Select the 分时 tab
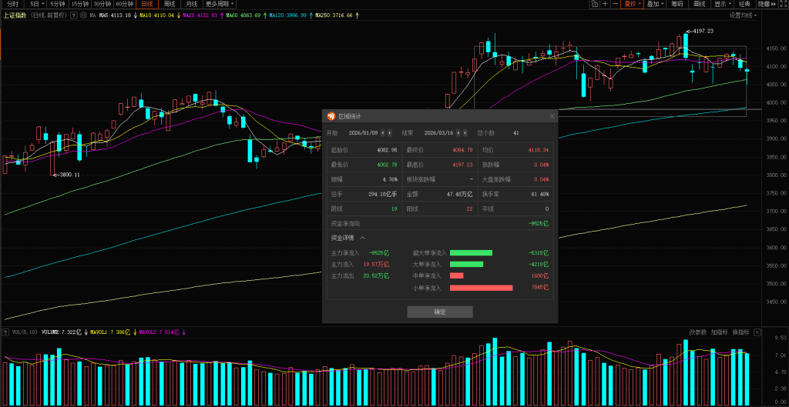This screenshot has height=407, width=789. point(12,4)
